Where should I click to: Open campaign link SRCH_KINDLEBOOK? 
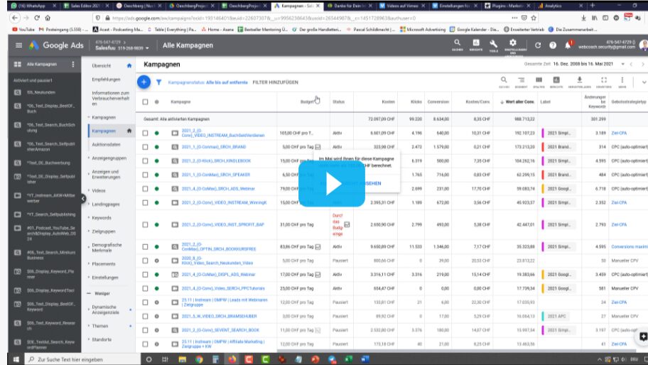point(216,161)
